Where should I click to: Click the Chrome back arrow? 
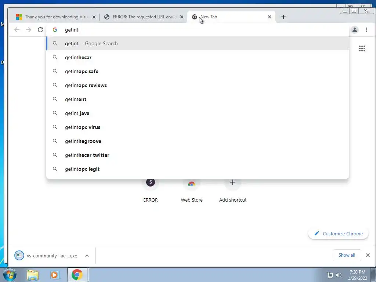click(17, 30)
